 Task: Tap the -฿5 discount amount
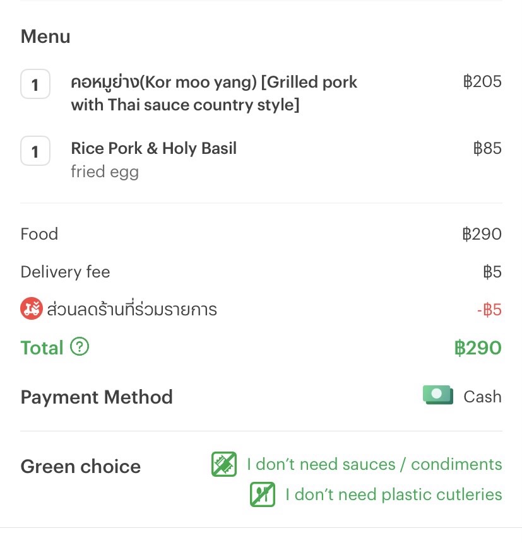pyautogui.click(x=489, y=310)
